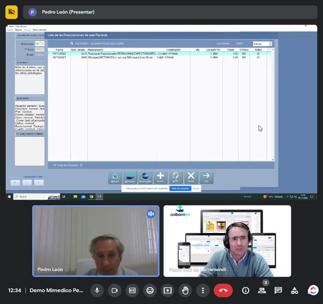Expand Windows system tray hidden icons
The image size is (323, 304).
(x=287, y=197)
